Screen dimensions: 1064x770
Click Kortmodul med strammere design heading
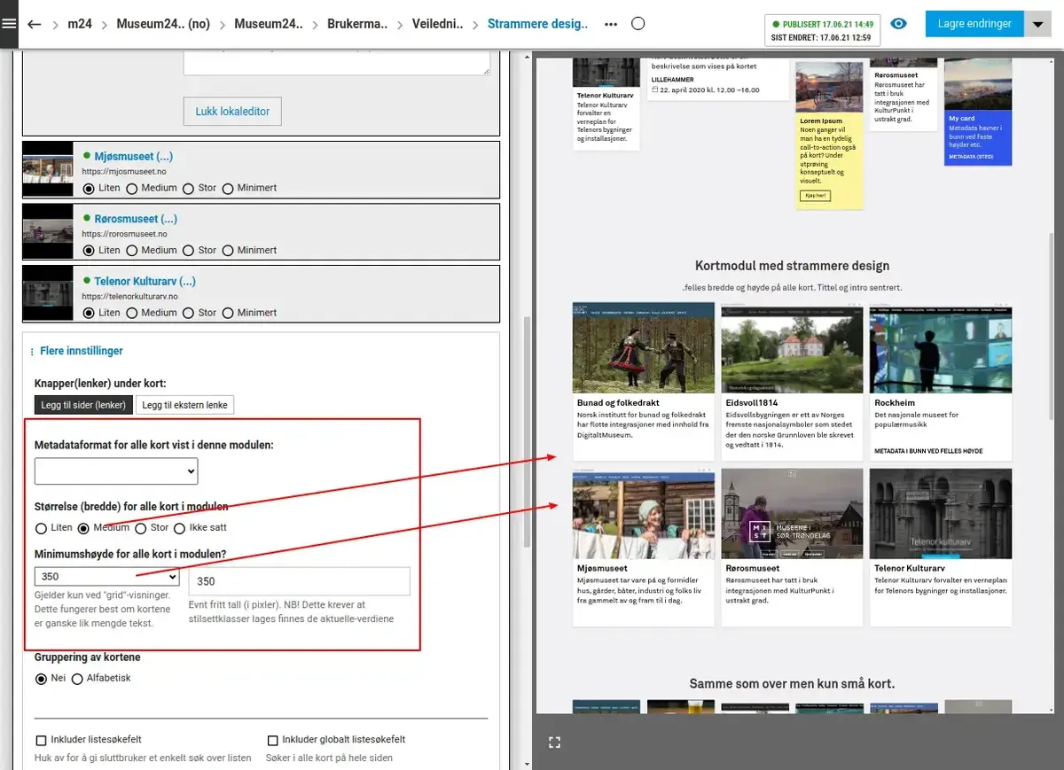792,266
